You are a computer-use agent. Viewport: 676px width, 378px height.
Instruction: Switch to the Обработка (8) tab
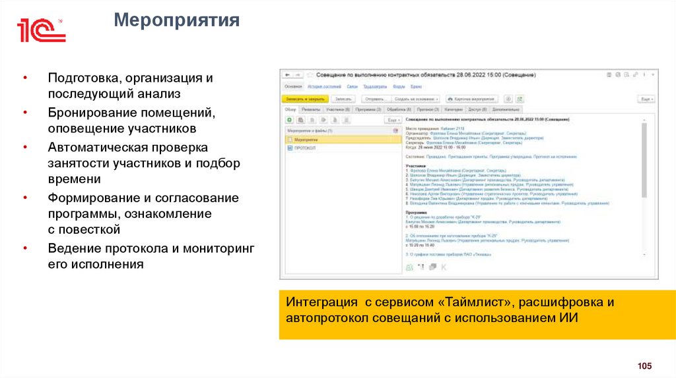[399, 110]
